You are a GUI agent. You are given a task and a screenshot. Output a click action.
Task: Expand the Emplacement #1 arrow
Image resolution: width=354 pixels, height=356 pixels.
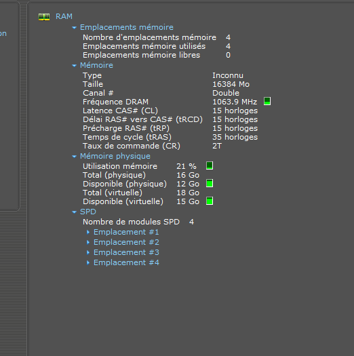coord(88,232)
